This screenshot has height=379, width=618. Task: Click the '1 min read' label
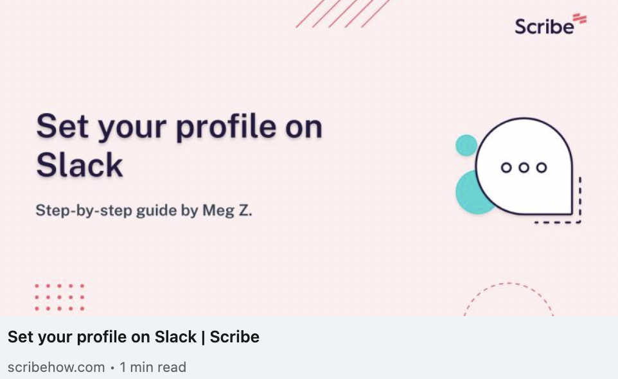tap(153, 367)
